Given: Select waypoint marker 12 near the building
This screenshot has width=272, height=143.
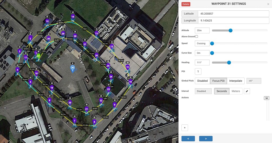Looking at the screenshot, I should click(x=112, y=47).
